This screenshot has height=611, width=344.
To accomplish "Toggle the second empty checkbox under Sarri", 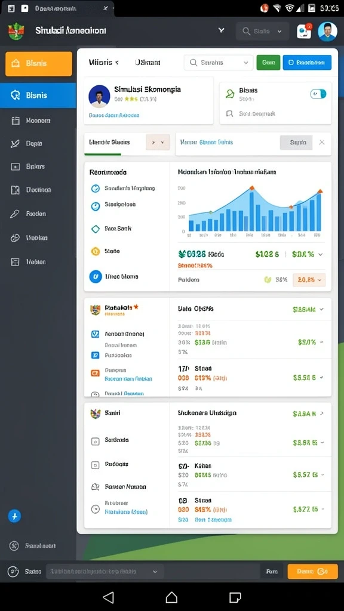I will (95, 465).
